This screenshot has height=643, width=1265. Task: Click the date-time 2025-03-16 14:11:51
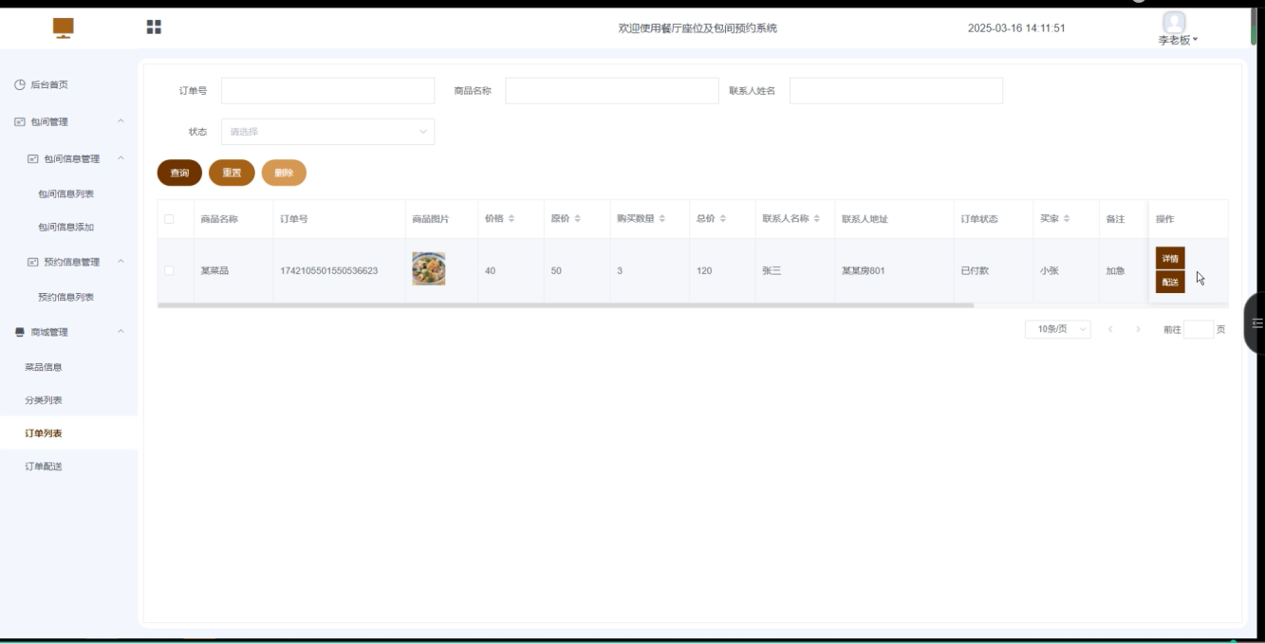pyautogui.click(x=1016, y=28)
